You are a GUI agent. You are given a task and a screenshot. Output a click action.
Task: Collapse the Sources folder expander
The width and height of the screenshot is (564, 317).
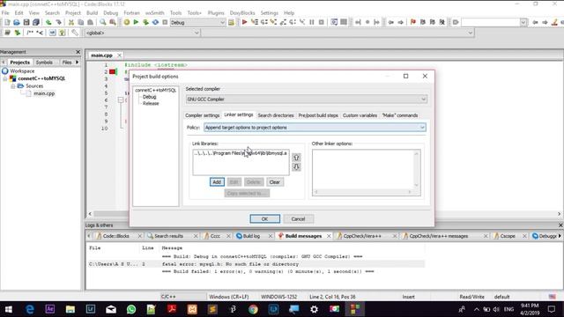coord(12,86)
